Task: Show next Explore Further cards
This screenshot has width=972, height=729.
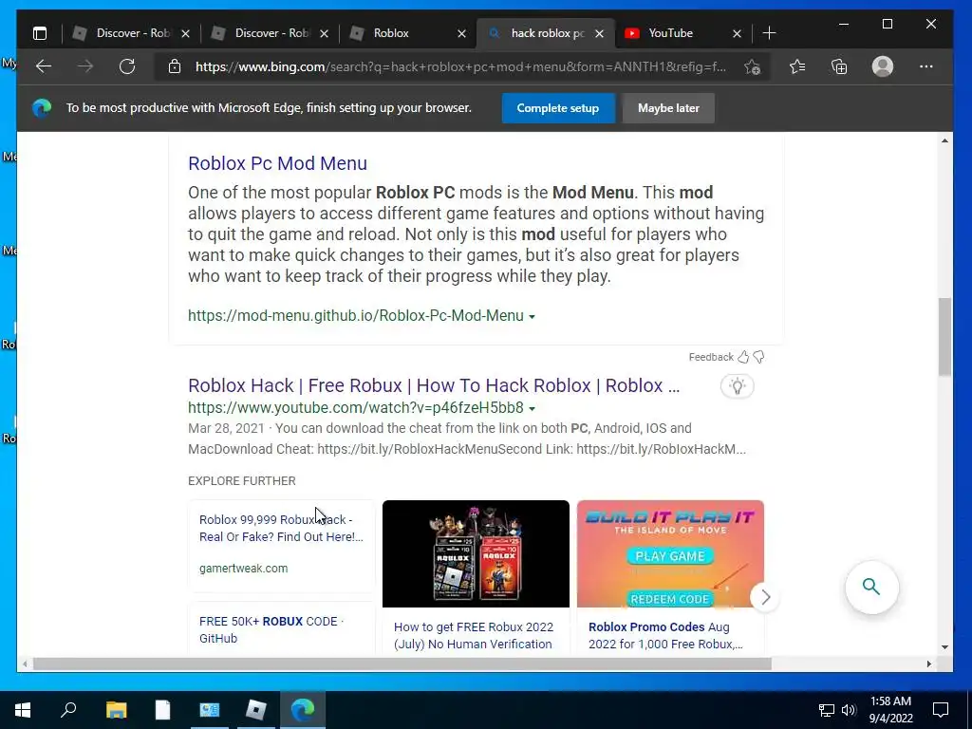Action: (765, 597)
